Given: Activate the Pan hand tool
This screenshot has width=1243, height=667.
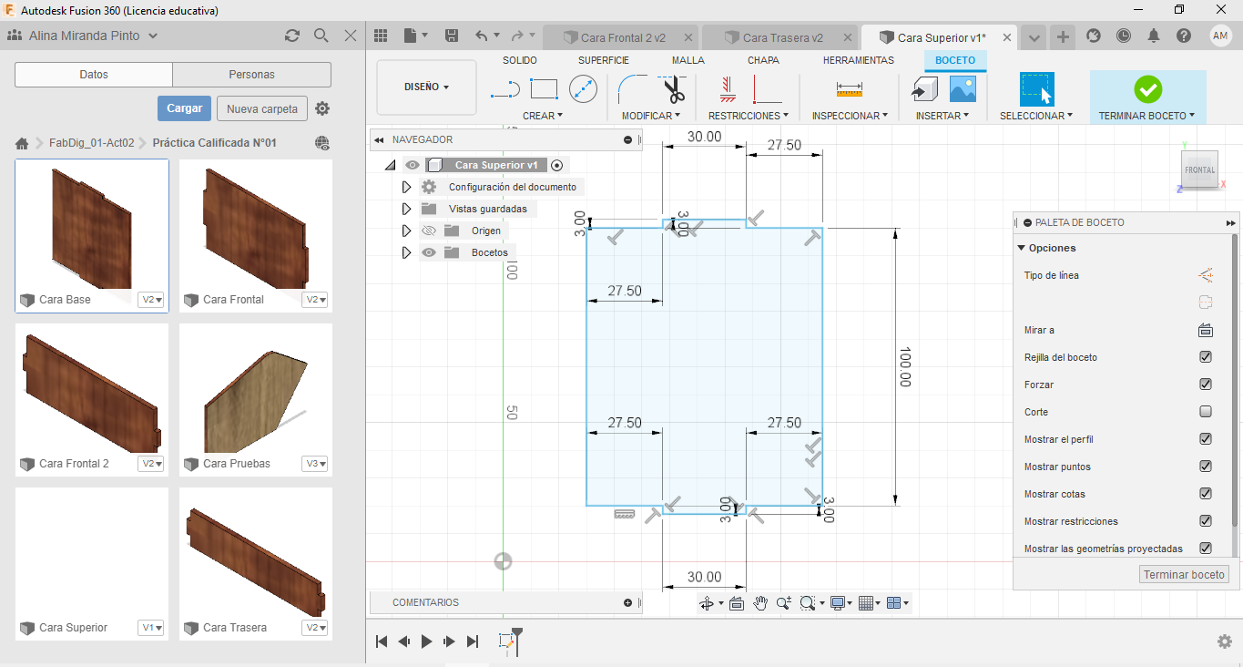Looking at the screenshot, I should point(760,603).
